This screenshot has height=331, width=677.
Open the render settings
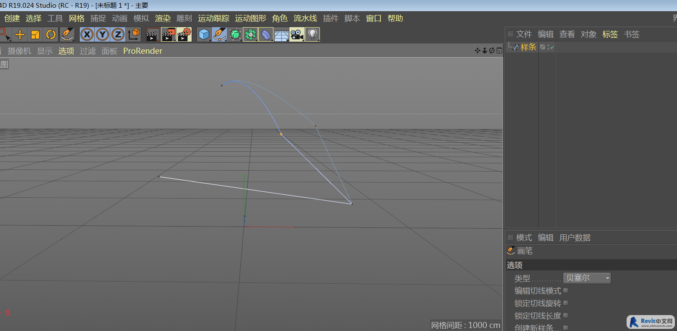coord(184,34)
